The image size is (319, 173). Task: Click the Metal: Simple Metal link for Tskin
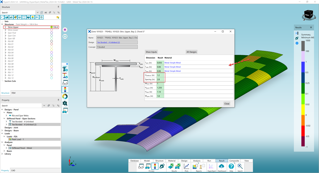173,63
